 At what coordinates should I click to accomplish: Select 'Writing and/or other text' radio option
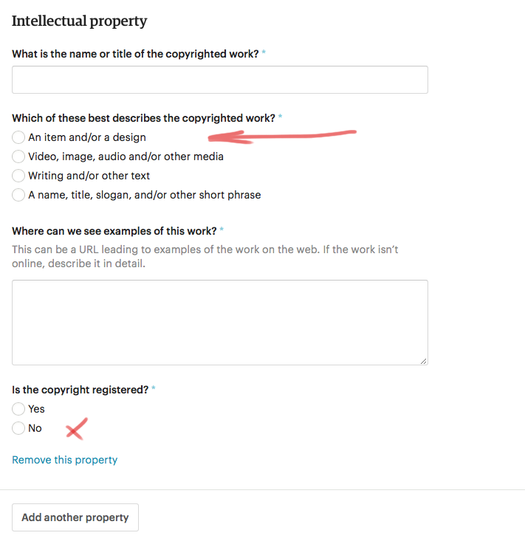pos(18,176)
